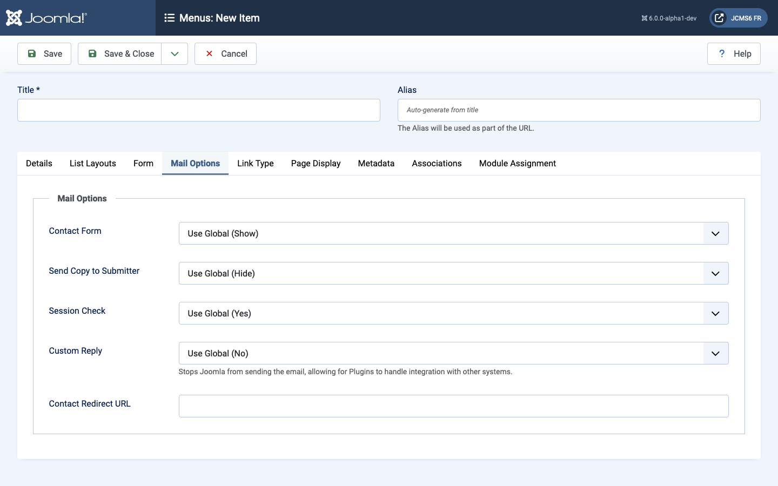Switch to the List Layouts tab
This screenshot has width=778, height=486.
[93, 163]
